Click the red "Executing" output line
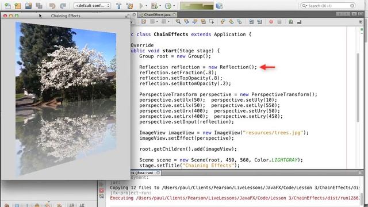 [235, 198]
